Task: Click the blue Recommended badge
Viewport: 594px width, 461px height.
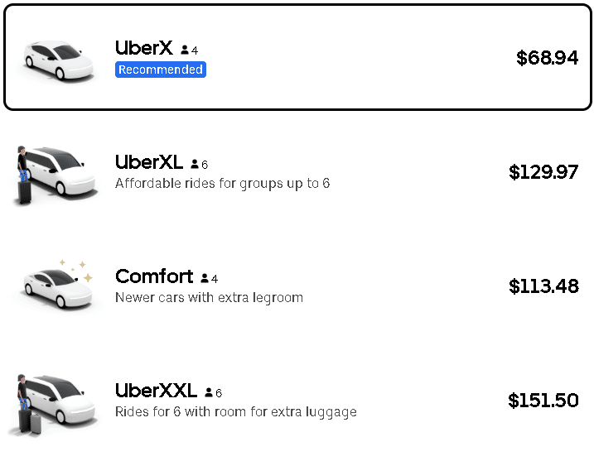Action: 161,70
